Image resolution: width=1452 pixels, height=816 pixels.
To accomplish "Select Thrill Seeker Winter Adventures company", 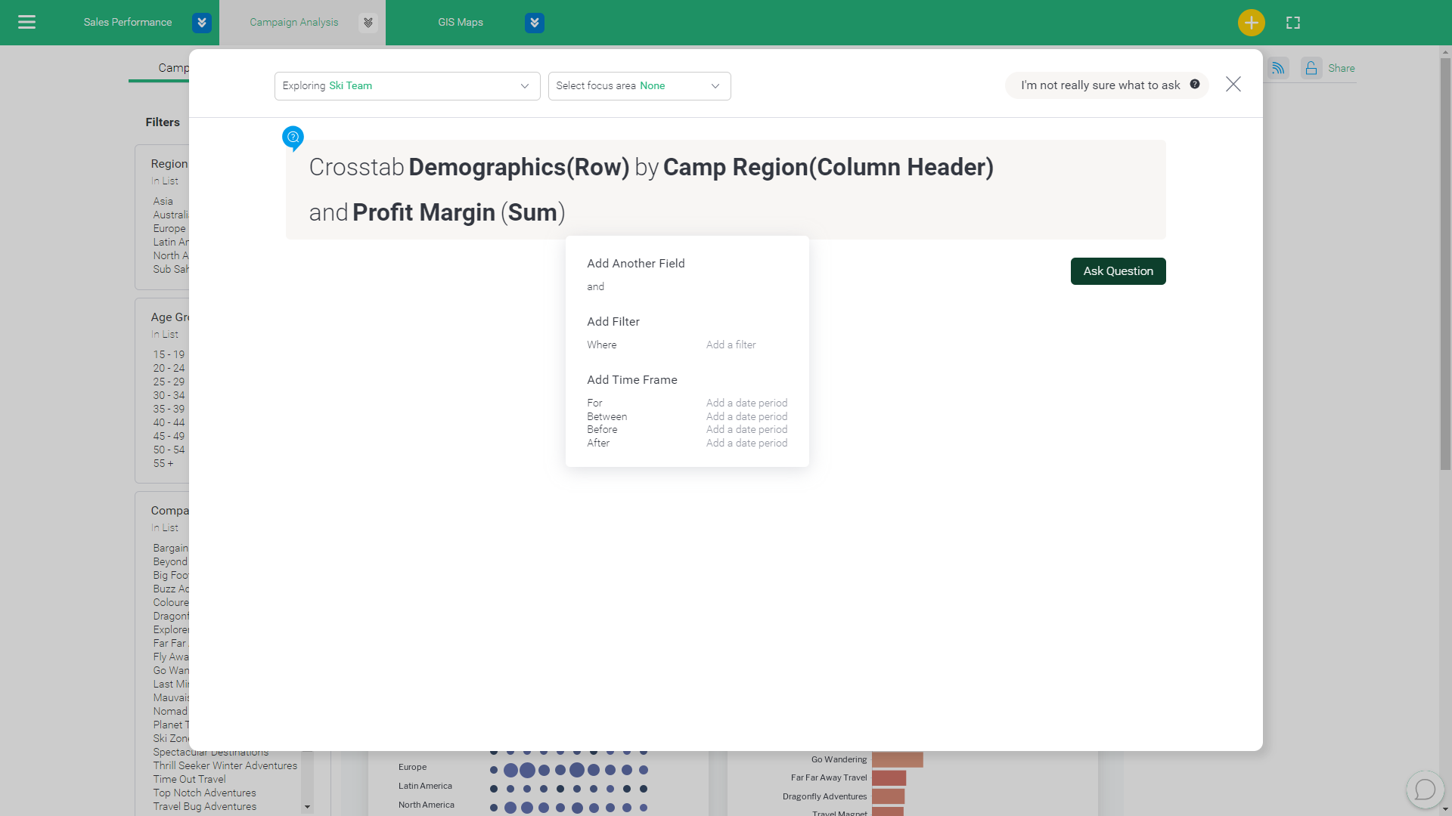I will click(225, 765).
